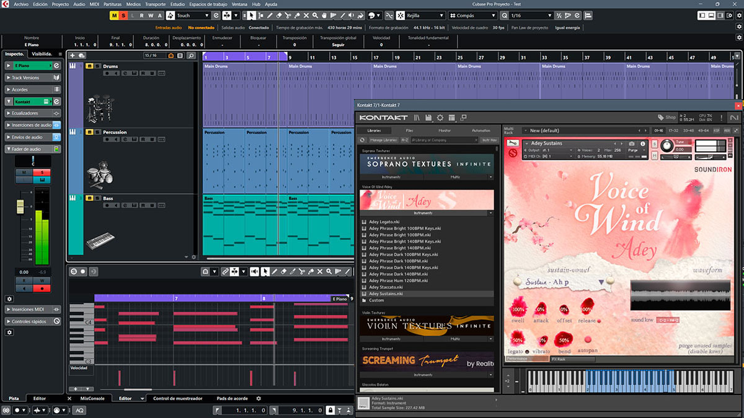Click Kontakt minimized view icon
The image size is (744, 418).
[x=463, y=117]
